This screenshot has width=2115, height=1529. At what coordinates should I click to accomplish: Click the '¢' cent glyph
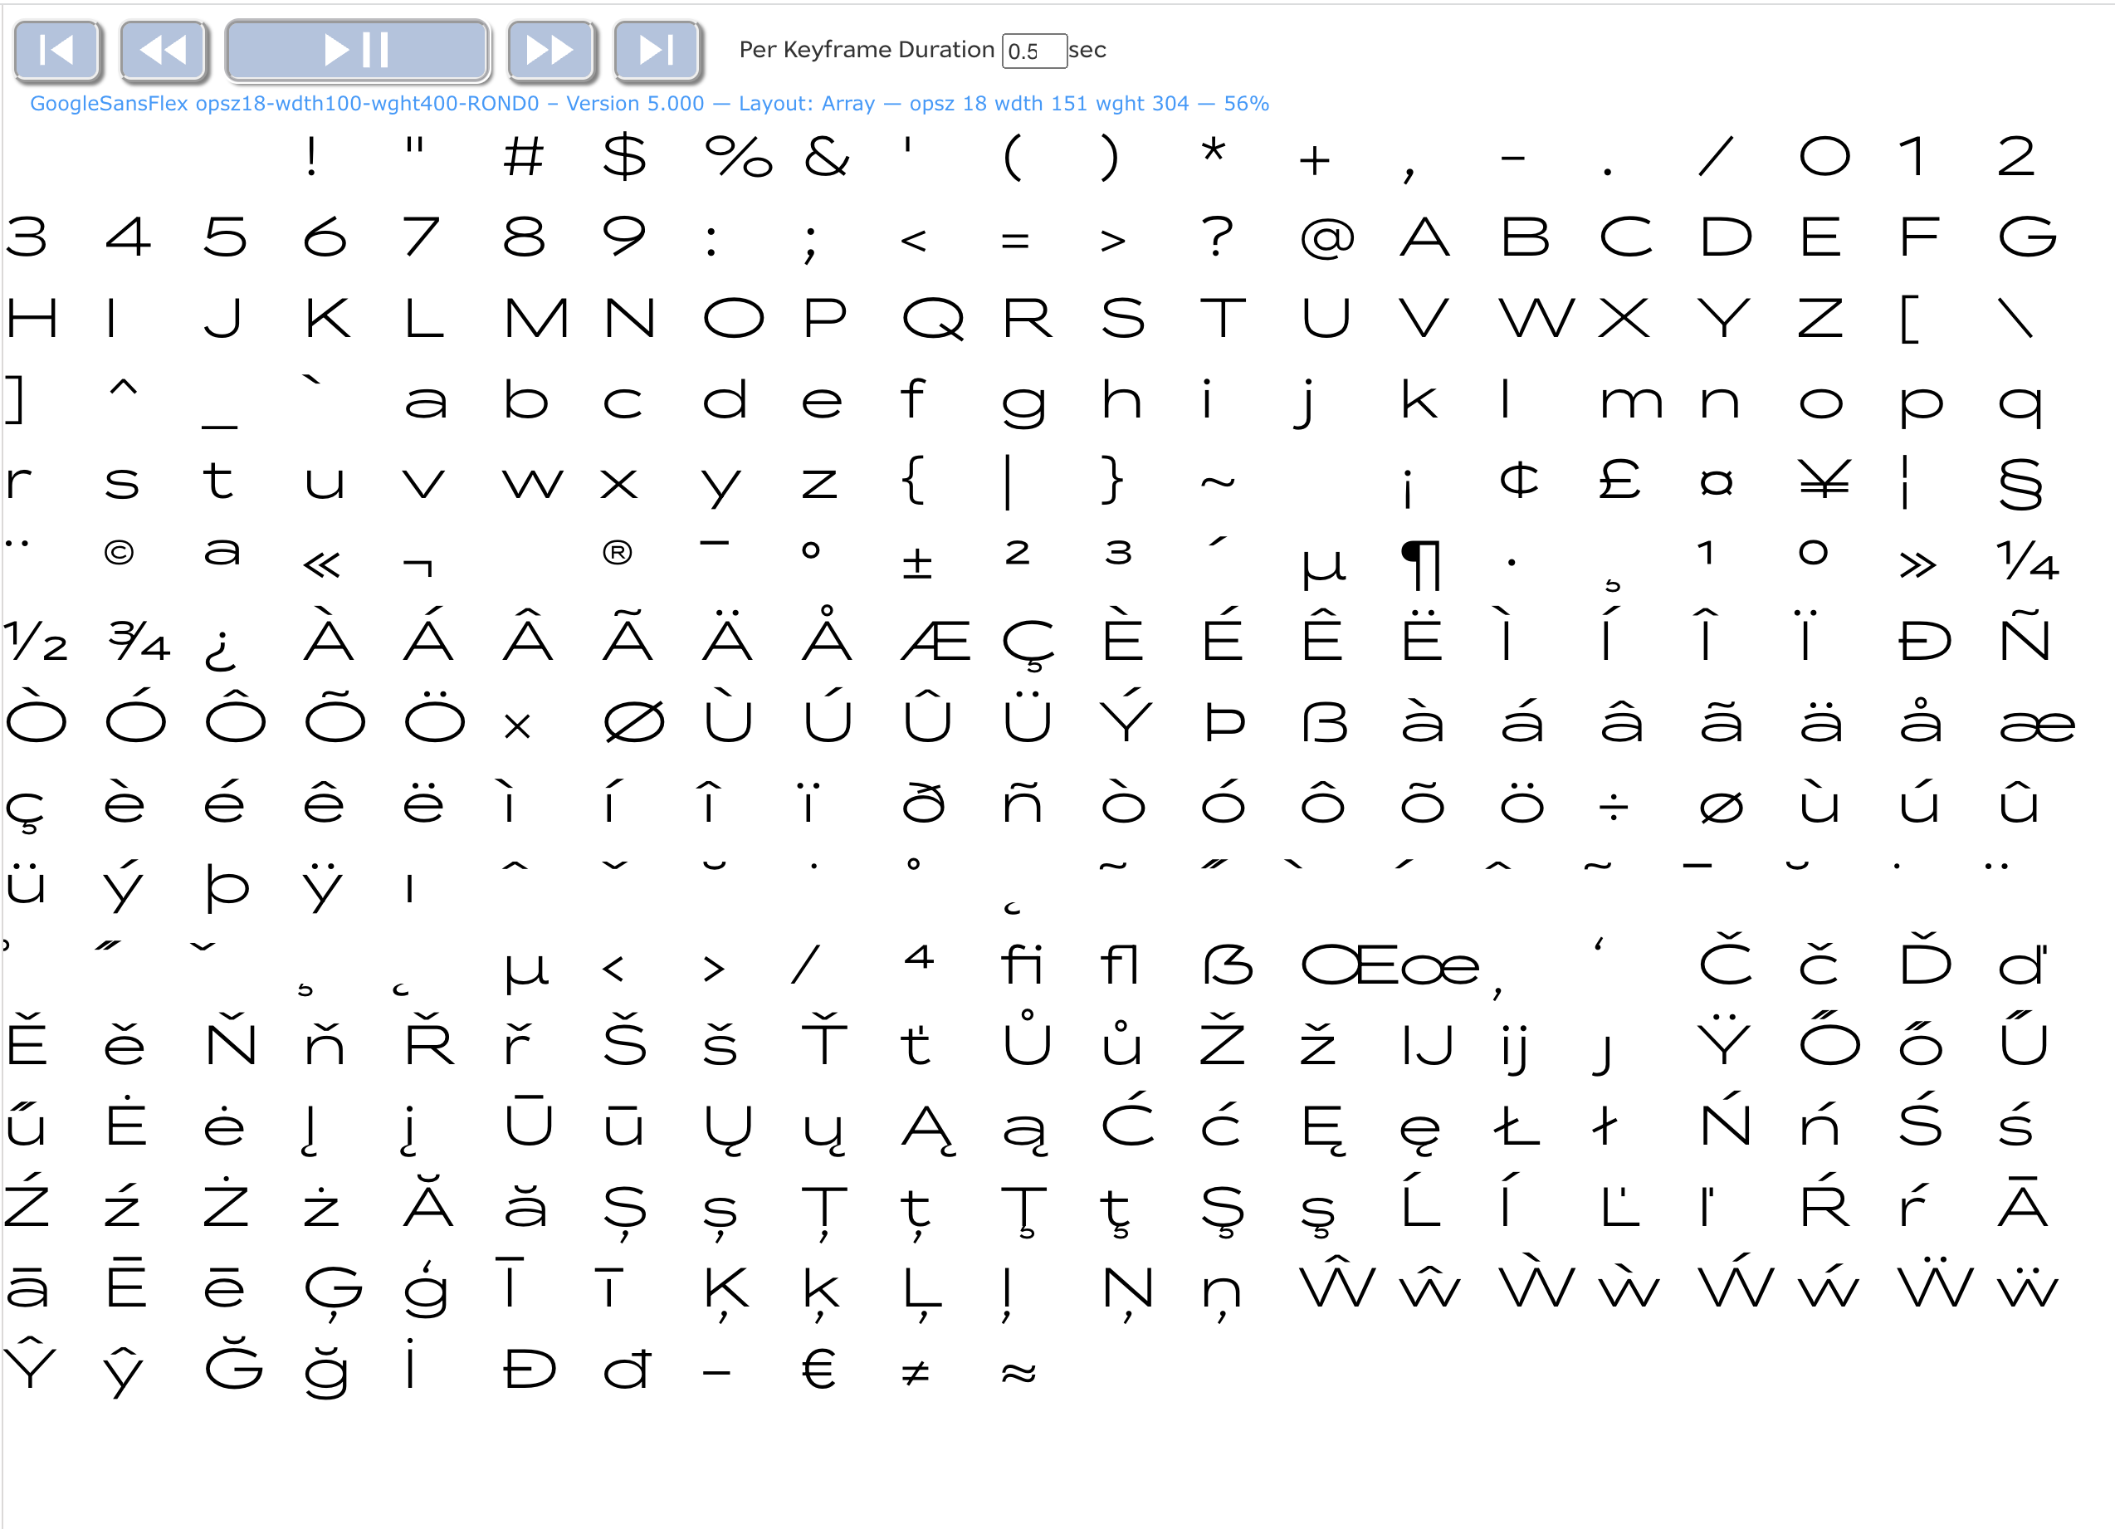1518,479
